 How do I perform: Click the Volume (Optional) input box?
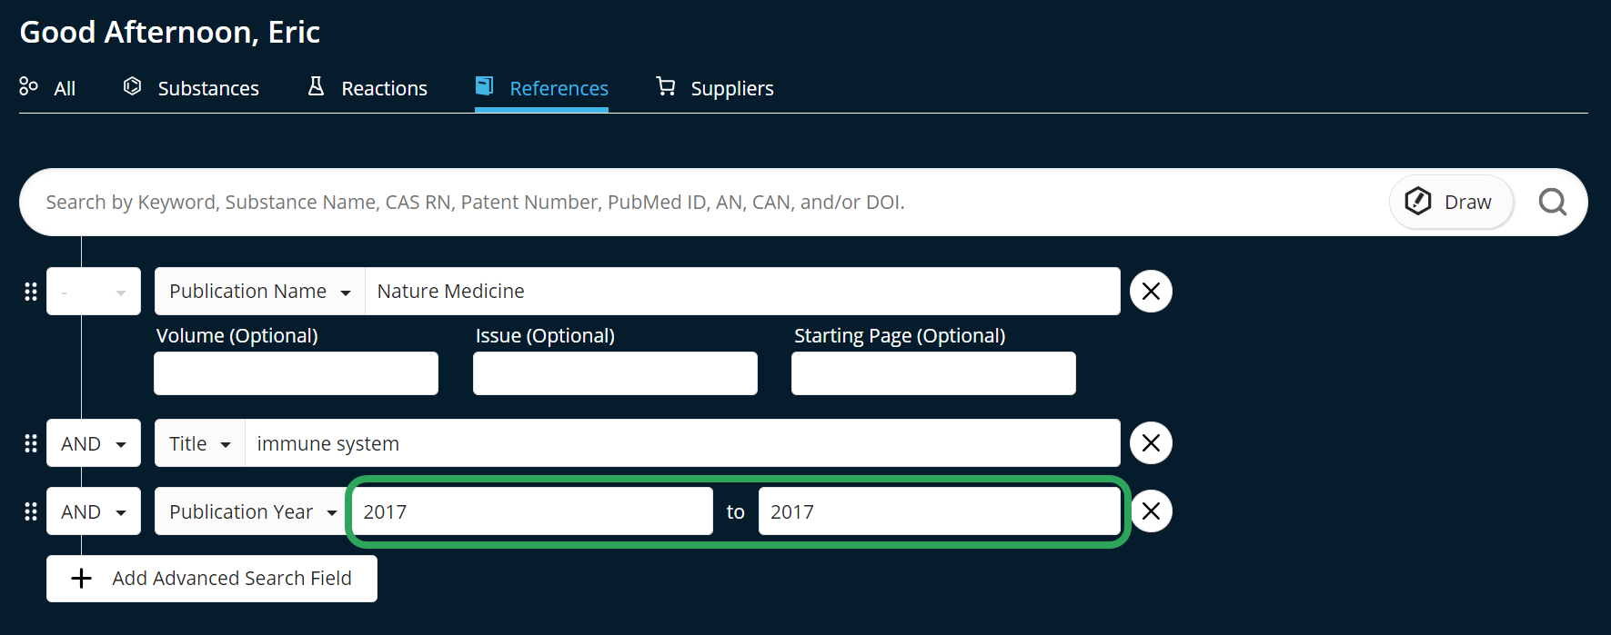click(296, 373)
